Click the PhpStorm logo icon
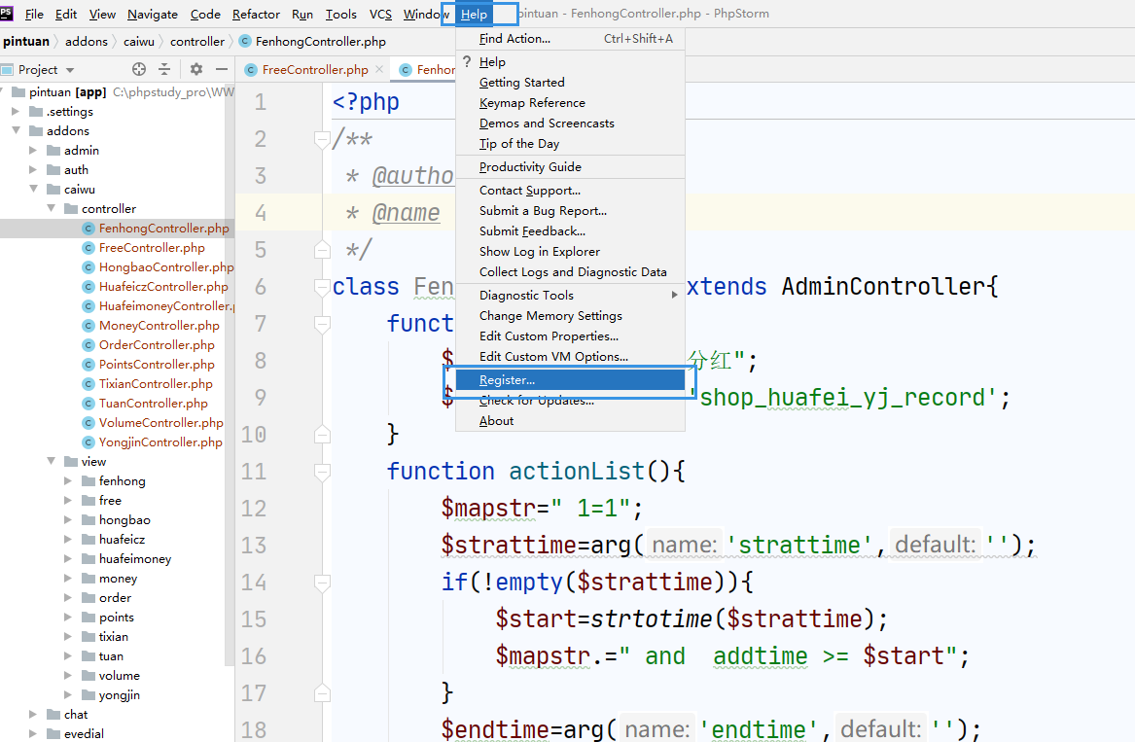The image size is (1135, 742). 7,13
